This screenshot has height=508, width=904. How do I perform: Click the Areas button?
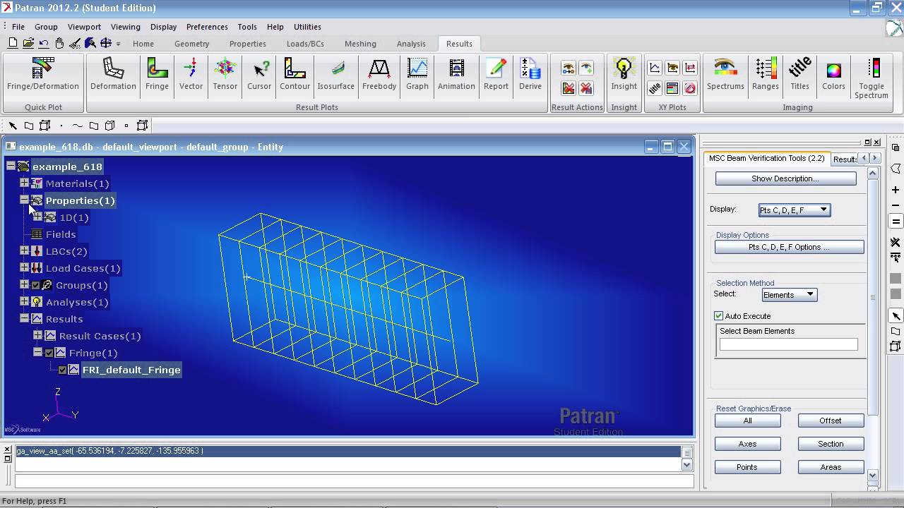click(x=831, y=467)
